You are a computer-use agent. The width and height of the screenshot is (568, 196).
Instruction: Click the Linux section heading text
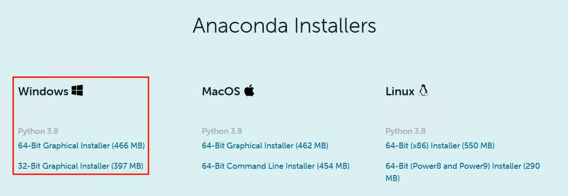point(400,91)
